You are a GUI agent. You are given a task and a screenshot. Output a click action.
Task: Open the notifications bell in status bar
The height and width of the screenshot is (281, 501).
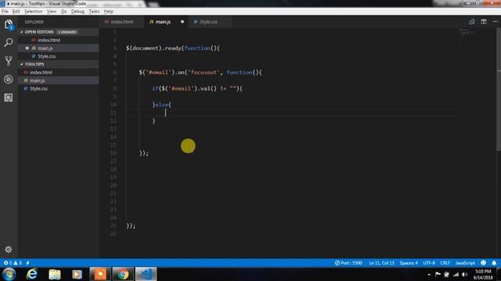click(x=494, y=263)
